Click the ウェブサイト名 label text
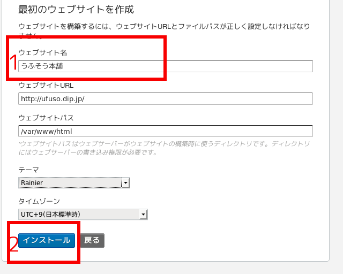The height and width of the screenshot is (274, 343). 42,52
